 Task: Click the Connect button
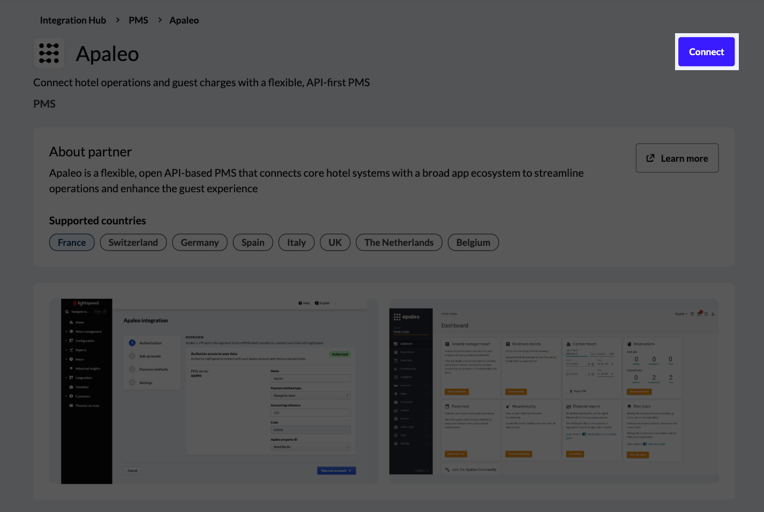point(706,52)
